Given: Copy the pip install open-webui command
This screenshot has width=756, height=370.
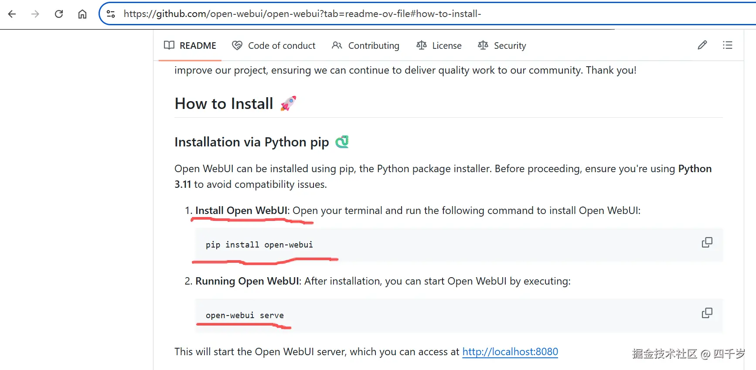Looking at the screenshot, I should tap(707, 242).
